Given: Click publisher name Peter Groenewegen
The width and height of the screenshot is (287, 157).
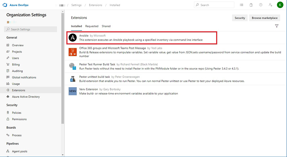Looking at the screenshot, I should point(127,77).
